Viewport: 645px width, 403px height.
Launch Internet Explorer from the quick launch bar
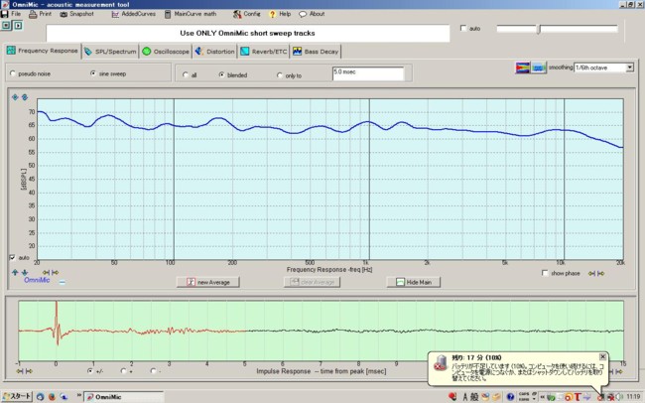40,397
